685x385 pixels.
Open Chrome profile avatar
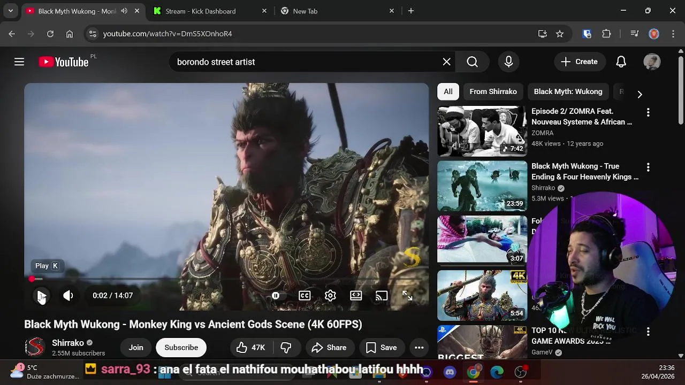(x=654, y=34)
